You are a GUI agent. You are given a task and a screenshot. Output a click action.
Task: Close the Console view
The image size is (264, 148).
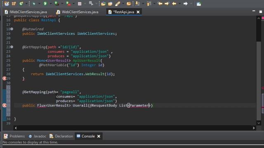(x=99, y=136)
